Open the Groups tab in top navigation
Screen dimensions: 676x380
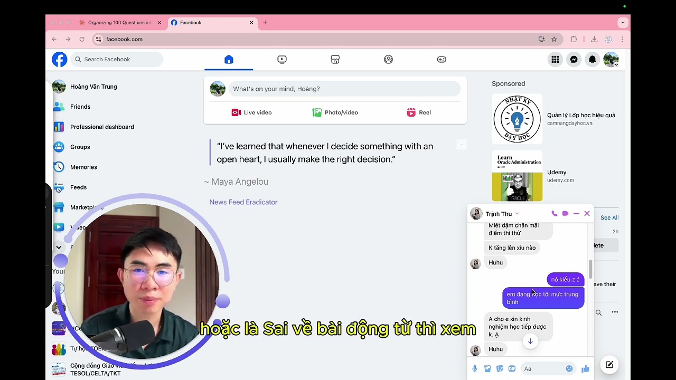coord(388,60)
